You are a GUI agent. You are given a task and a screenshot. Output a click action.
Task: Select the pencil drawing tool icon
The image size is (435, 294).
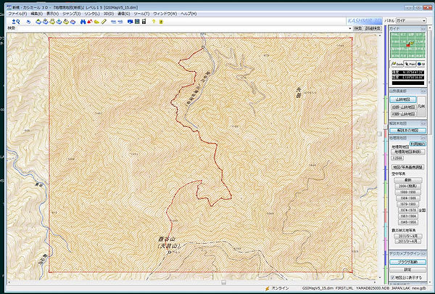[104, 22]
